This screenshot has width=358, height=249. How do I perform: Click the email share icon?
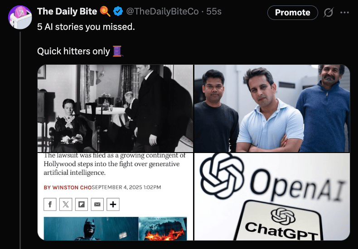click(97, 204)
